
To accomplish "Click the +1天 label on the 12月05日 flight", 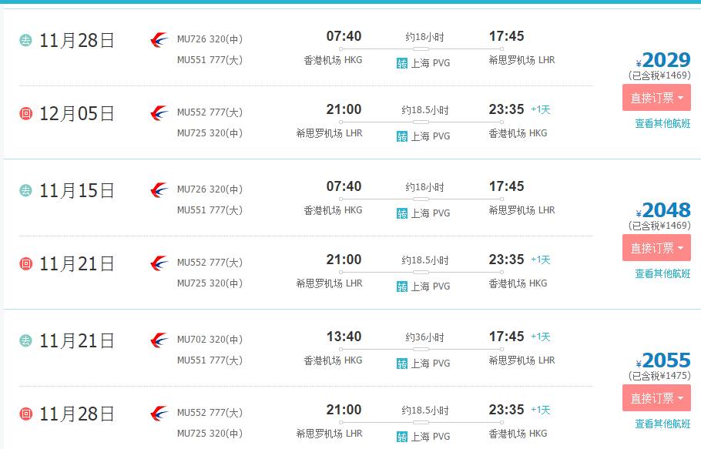I will [x=541, y=109].
